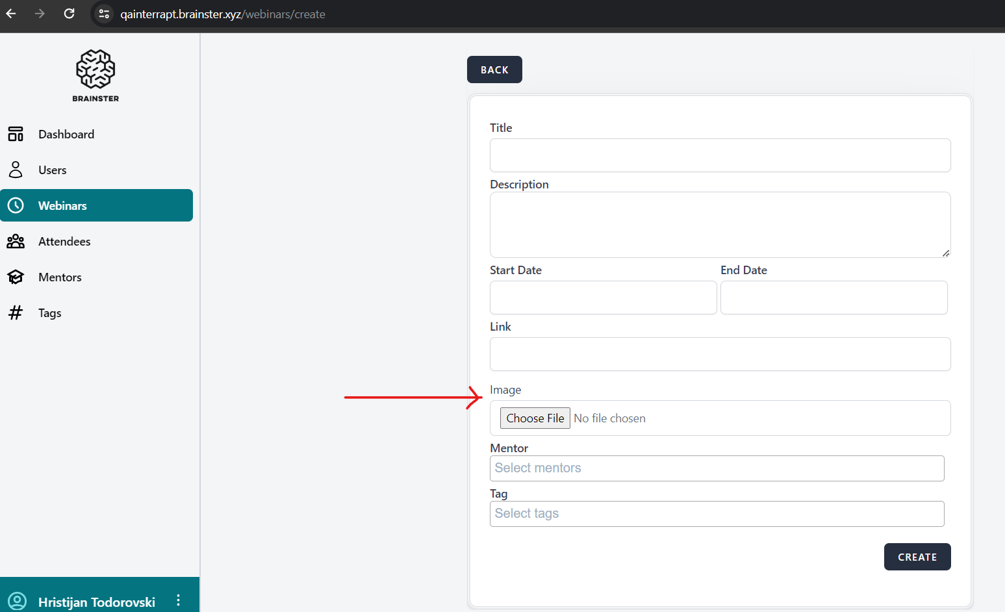The height and width of the screenshot is (612, 1005).
Task: Click the Mentors graduation cap icon
Action: 16,277
